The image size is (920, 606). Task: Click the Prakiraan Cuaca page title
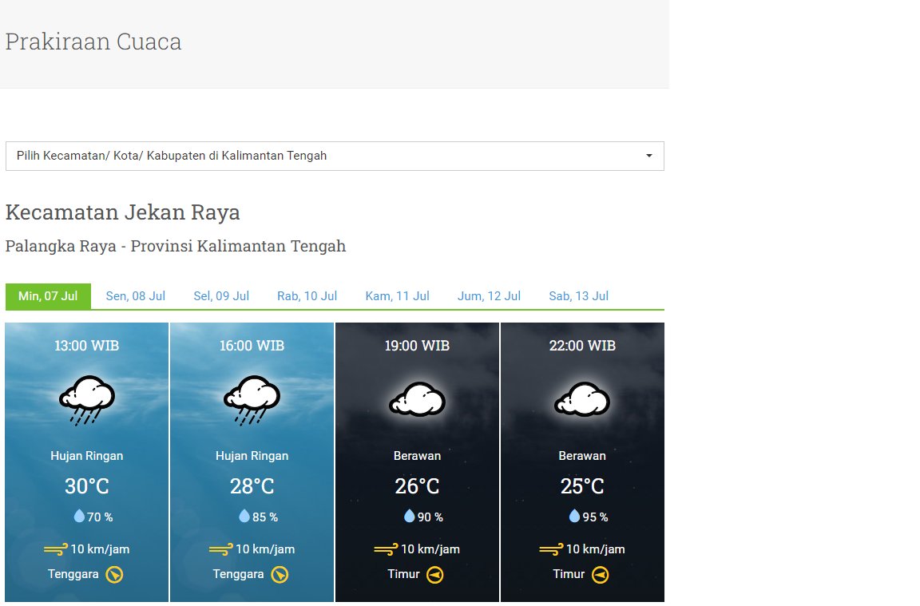[x=93, y=42]
